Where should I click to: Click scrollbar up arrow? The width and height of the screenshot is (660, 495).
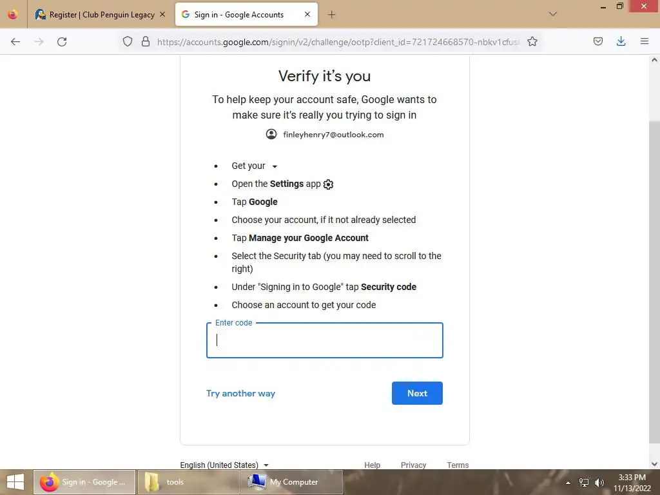click(654, 60)
